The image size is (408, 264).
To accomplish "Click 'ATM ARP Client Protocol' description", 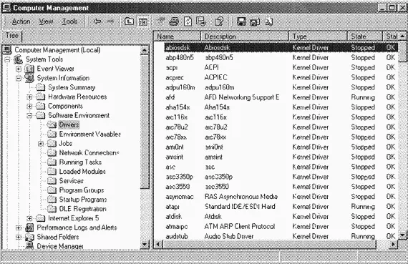I will [239, 227].
